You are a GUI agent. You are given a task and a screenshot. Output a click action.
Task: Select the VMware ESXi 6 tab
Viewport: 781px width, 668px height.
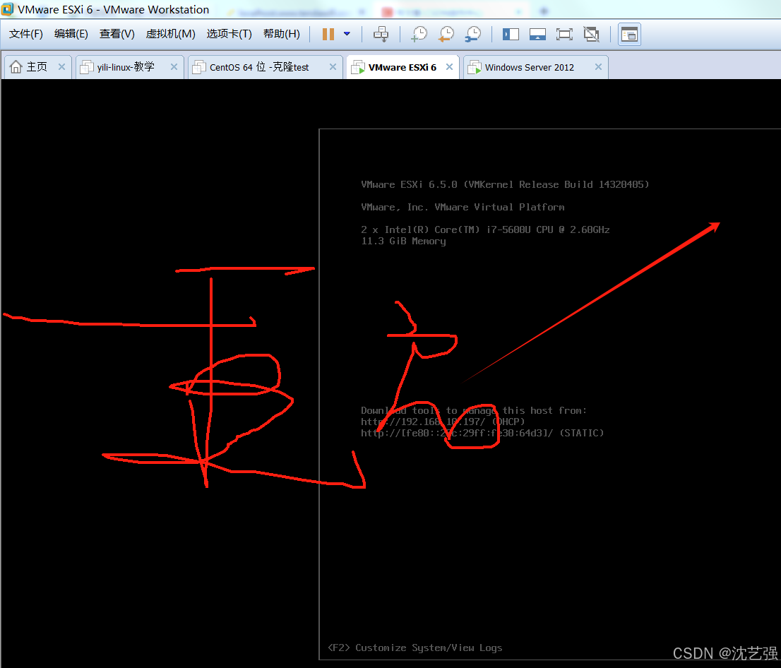click(402, 67)
